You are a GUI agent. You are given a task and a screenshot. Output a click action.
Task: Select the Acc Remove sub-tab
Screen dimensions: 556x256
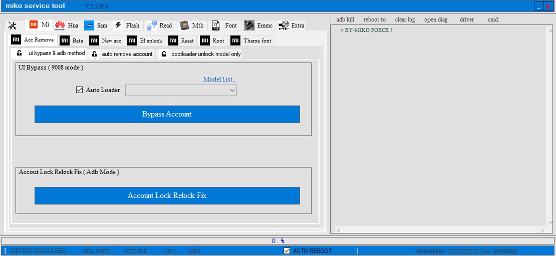click(32, 39)
